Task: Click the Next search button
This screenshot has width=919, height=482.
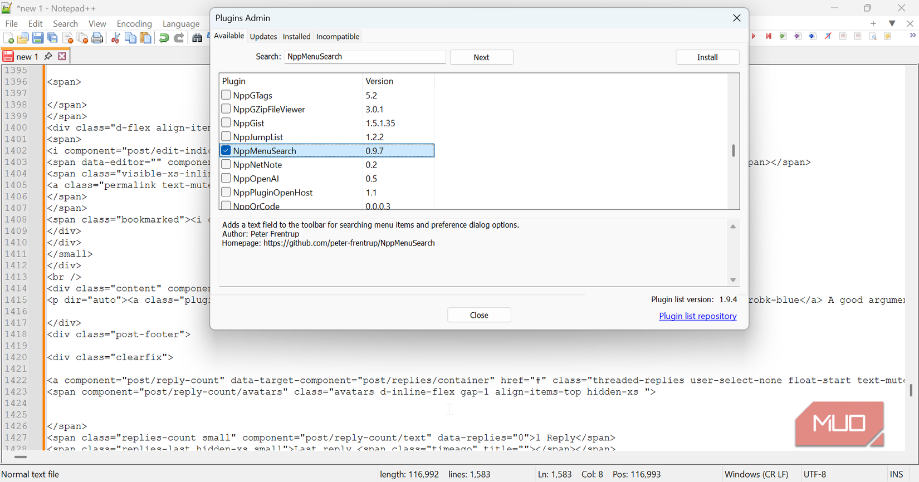Action: point(481,57)
